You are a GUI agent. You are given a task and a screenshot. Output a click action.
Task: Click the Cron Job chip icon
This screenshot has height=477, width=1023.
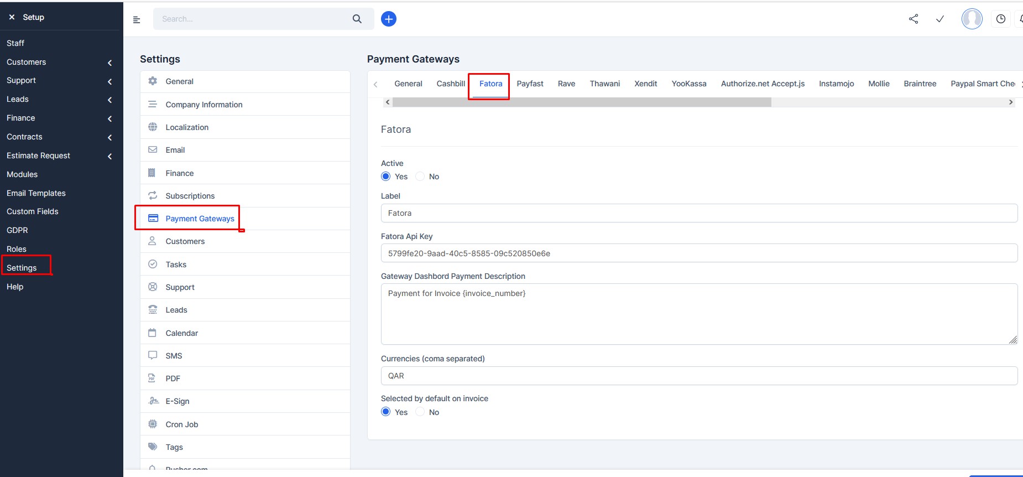tap(153, 424)
